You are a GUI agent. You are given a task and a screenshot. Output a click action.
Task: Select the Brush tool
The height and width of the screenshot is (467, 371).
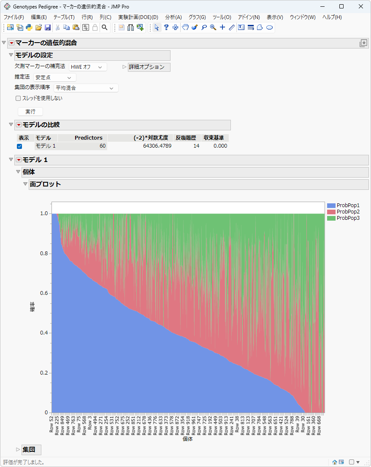click(195, 27)
